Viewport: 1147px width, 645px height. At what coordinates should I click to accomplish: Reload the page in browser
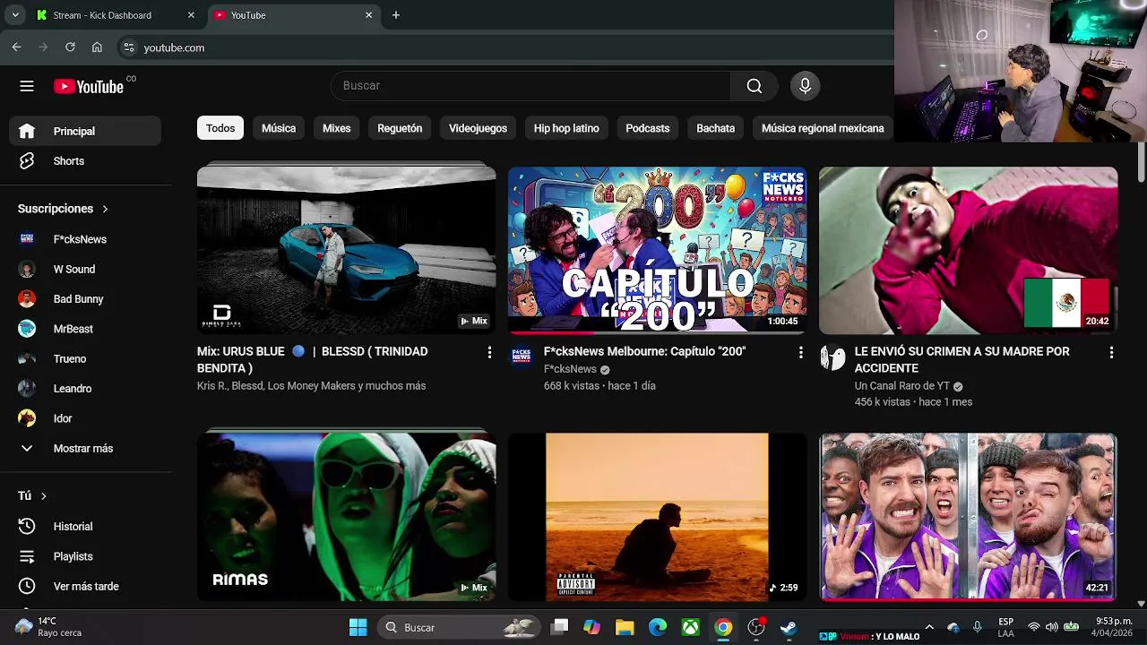(x=70, y=47)
